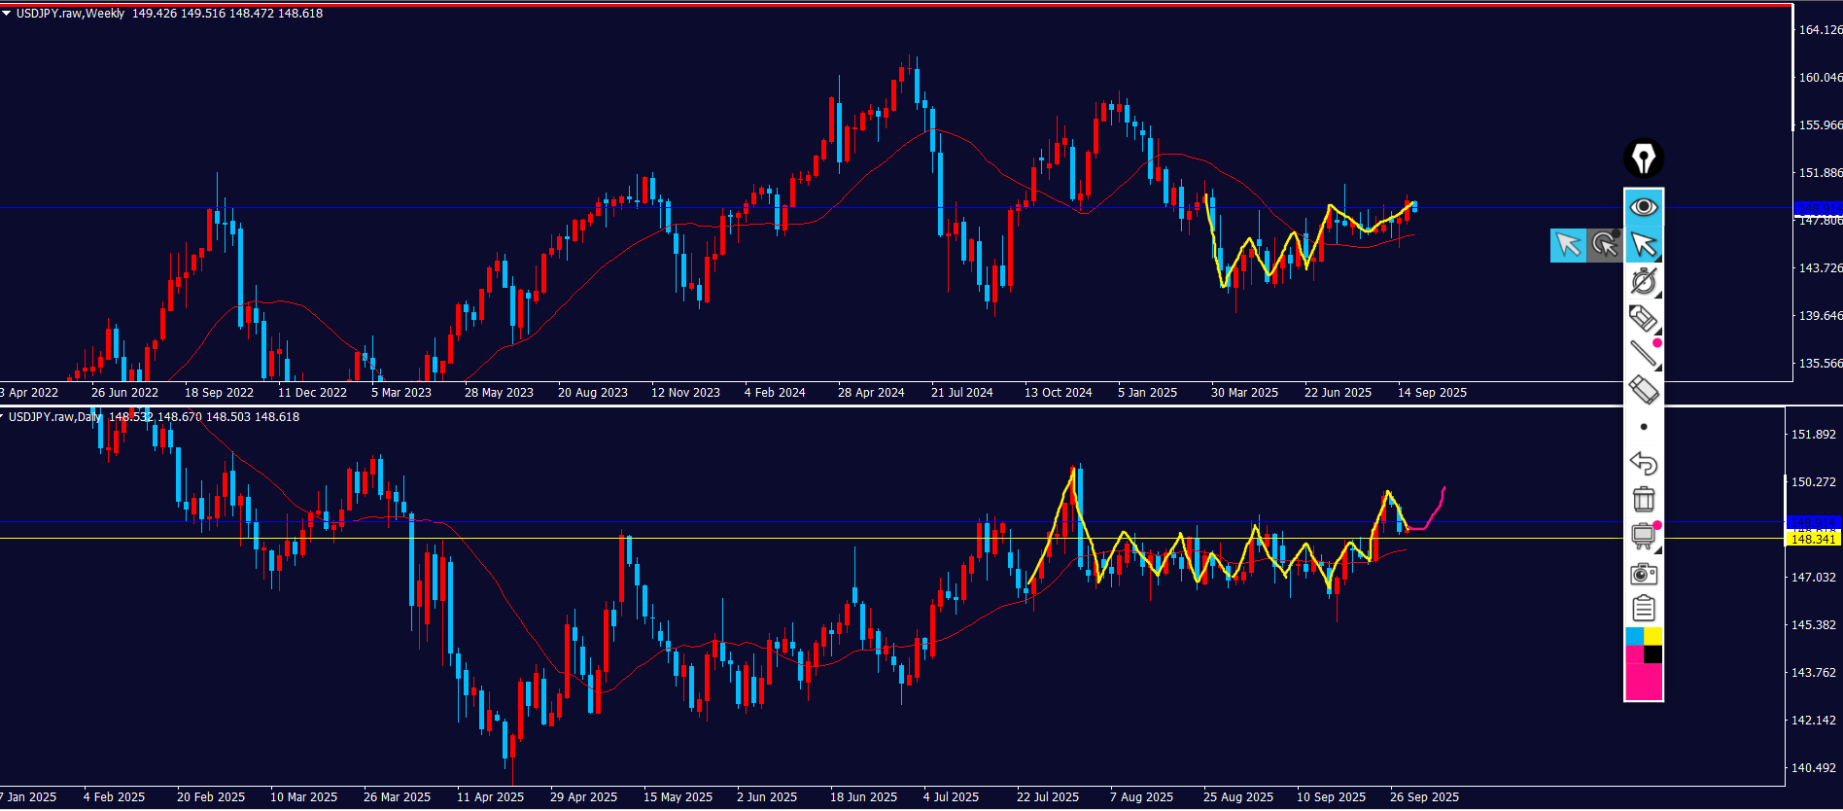Clear all ink with the trash can
Image resolution: width=1843 pixels, height=811 pixels.
coord(1643,499)
